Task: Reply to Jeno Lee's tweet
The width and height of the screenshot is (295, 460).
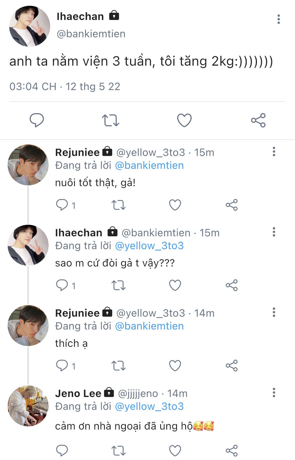Action: (62, 451)
